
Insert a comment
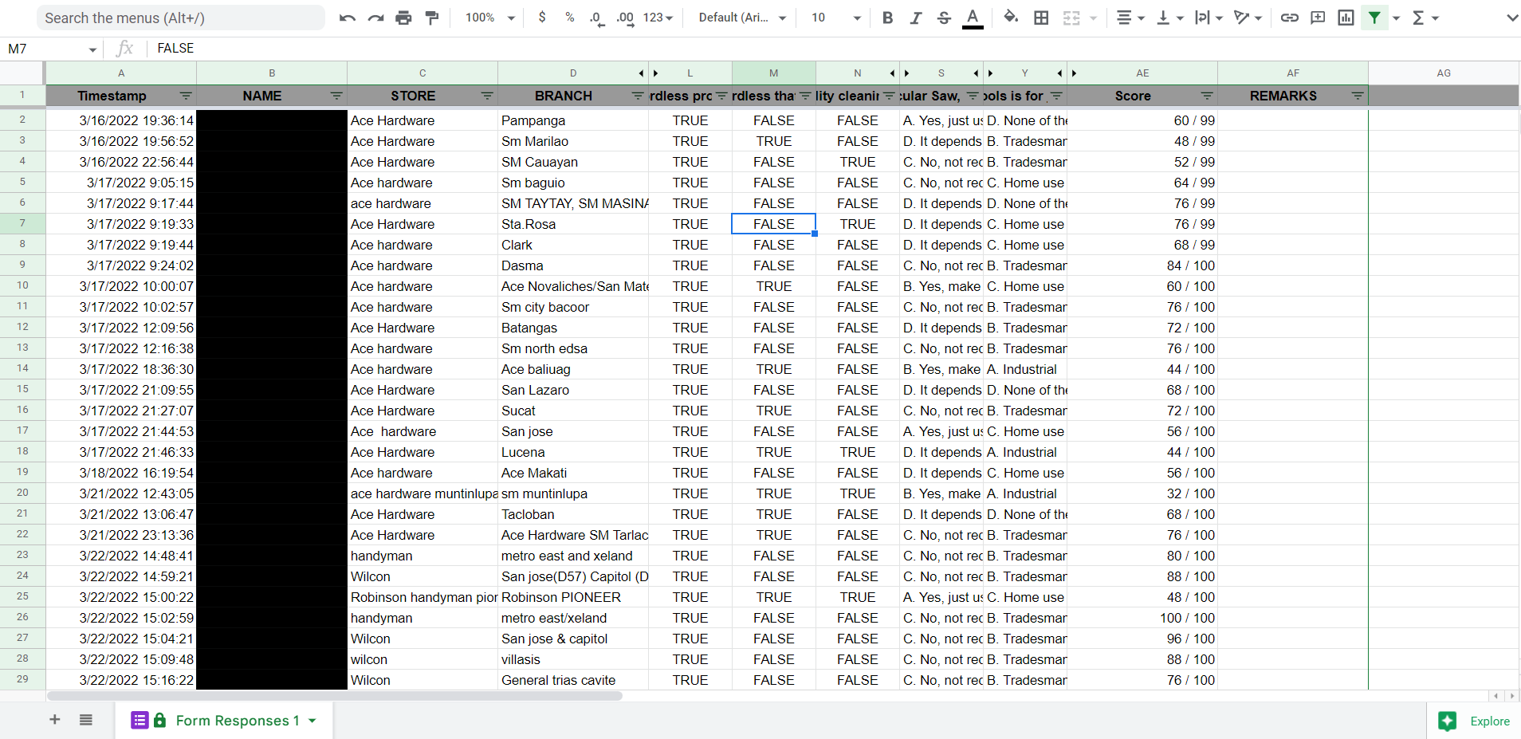click(1318, 18)
